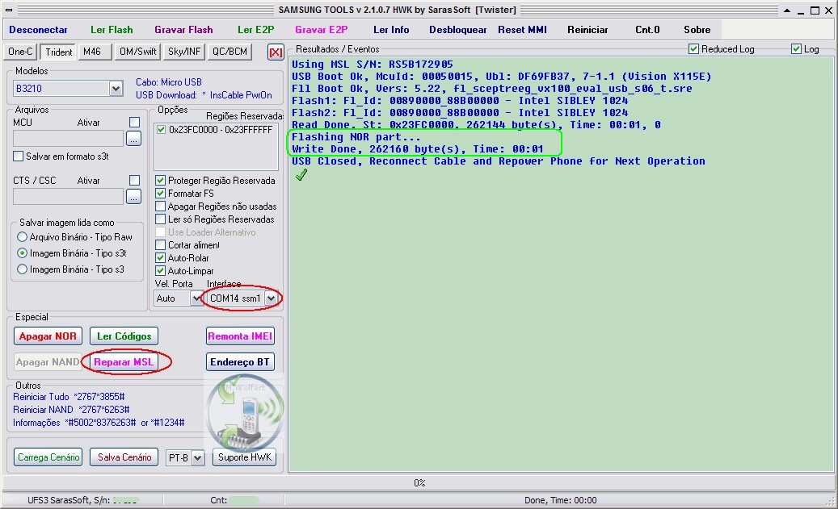
Task: Click Reset MMI menu item
Action: [522, 30]
